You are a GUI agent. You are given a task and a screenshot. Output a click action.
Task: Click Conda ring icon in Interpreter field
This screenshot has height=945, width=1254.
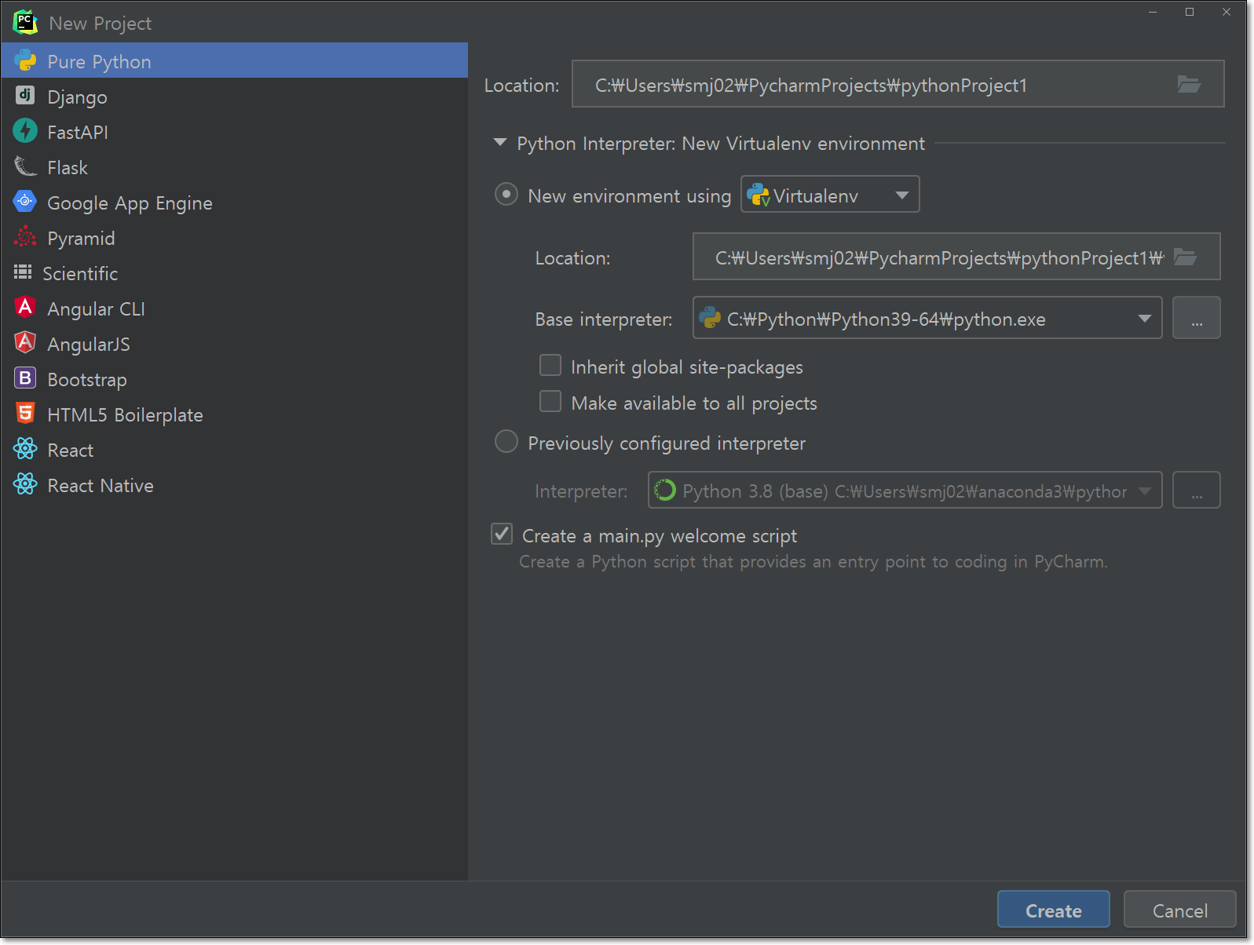click(x=665, y=490)
